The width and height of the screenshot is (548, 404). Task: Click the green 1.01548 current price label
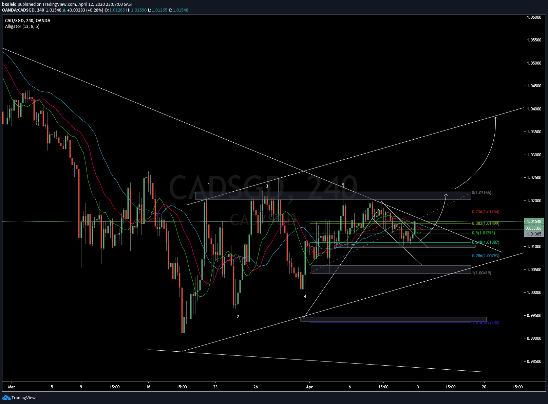click(534, 221)
